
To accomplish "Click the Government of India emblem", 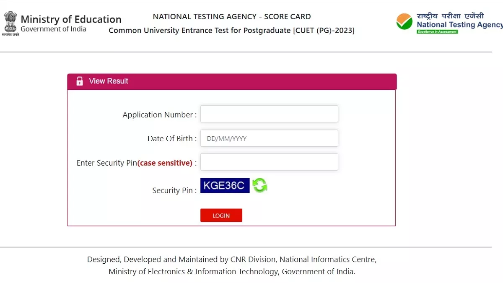I will coord(10,24).
